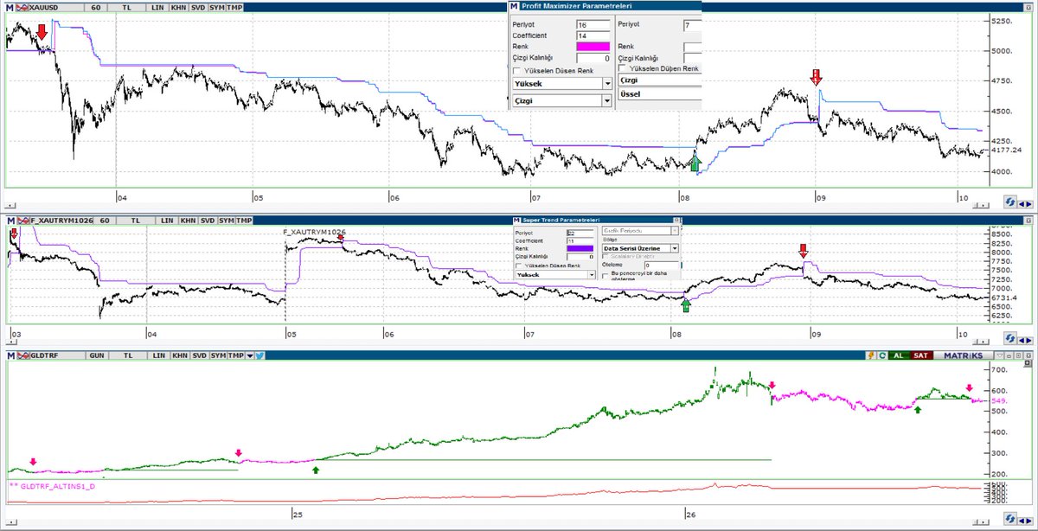Click the XAUUSD symbol name button

(56, 8)
